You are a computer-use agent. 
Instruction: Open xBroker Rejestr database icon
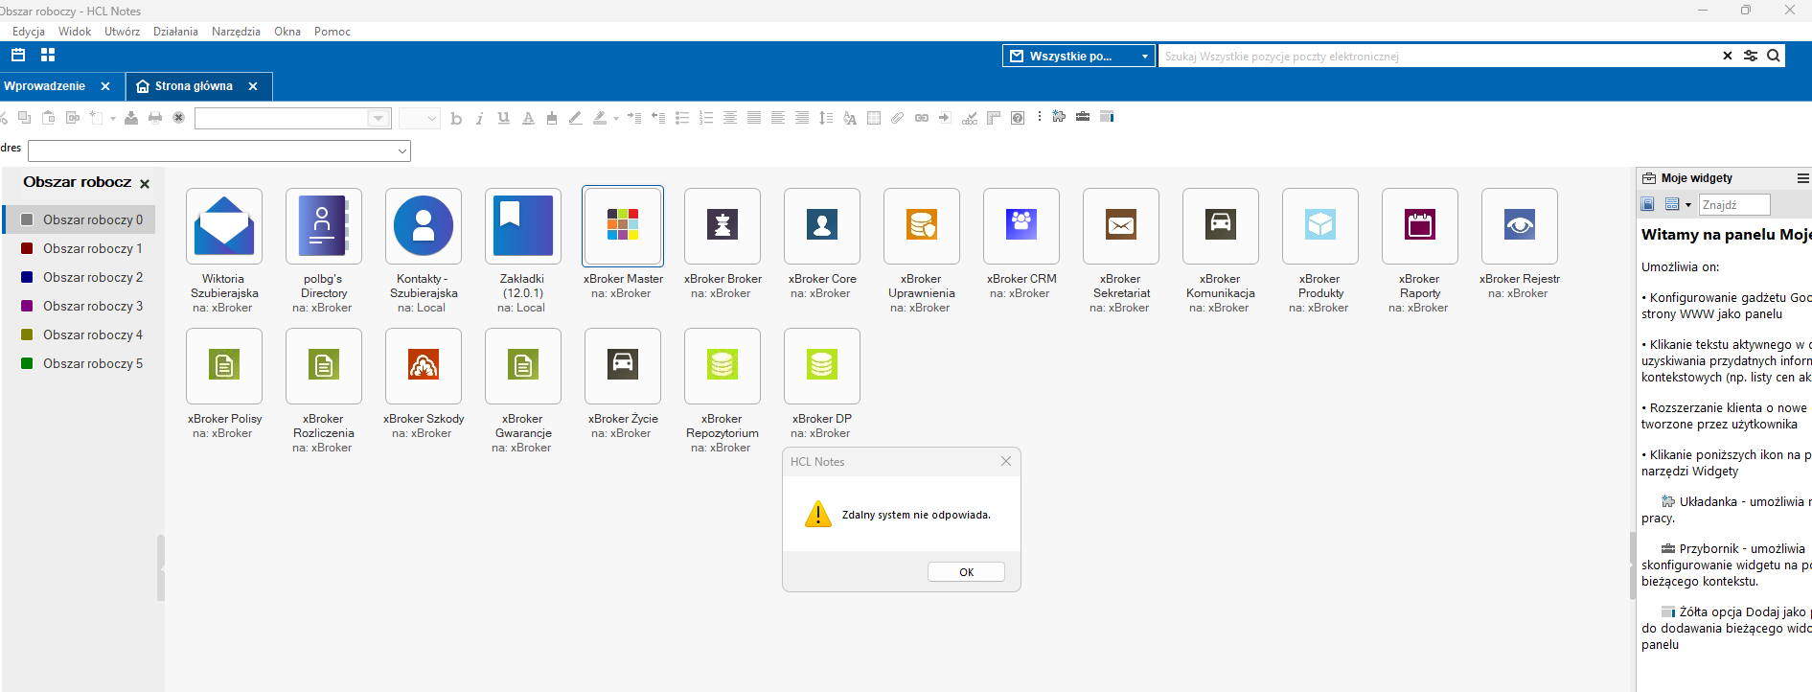(x=1520, y=226)
